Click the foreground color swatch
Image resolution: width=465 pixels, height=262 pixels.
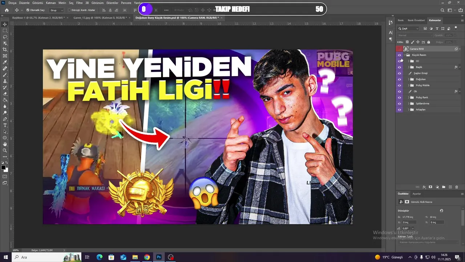(3, 168)
